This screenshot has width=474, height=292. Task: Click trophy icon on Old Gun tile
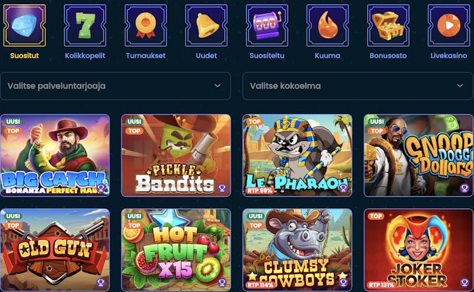tap(101, 283)
